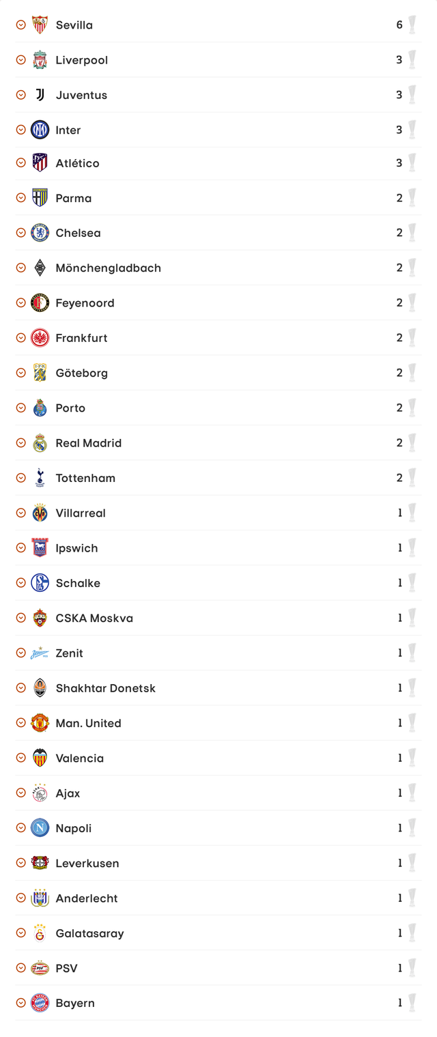Click the Liverpool club crest

[x=40, y=60]
